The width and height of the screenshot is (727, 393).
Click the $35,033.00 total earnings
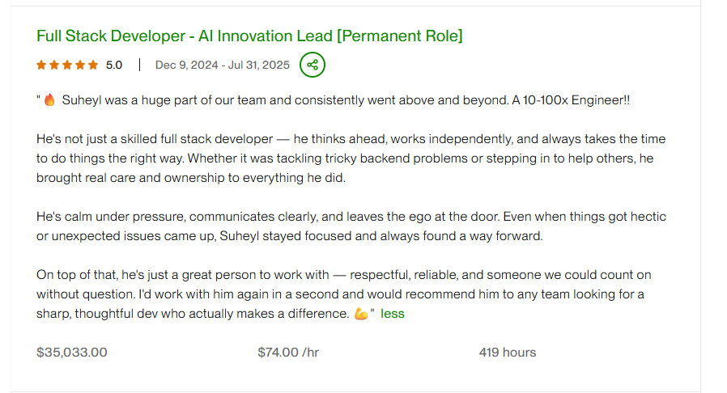click(x=72, y=353)
